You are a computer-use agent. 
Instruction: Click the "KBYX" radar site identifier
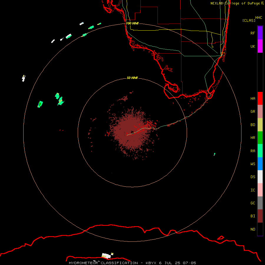click(x=151, y=263)
